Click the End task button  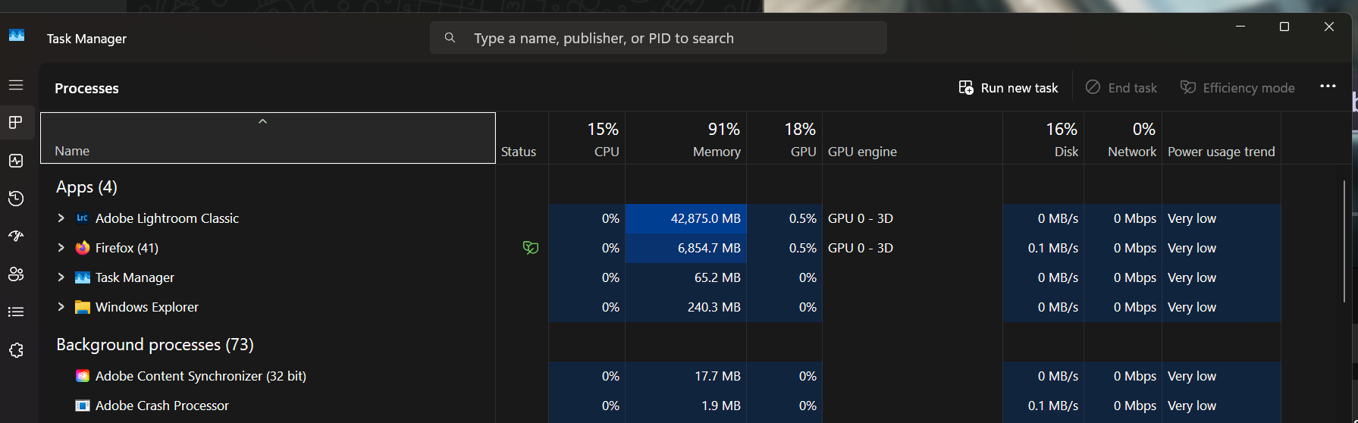click(x=1121, y=88)
